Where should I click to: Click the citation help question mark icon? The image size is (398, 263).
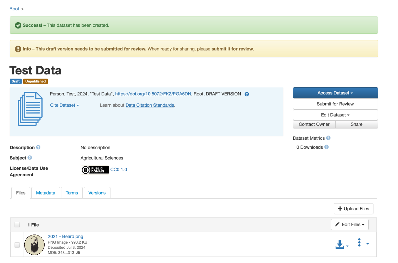click(x=247, y=94)
